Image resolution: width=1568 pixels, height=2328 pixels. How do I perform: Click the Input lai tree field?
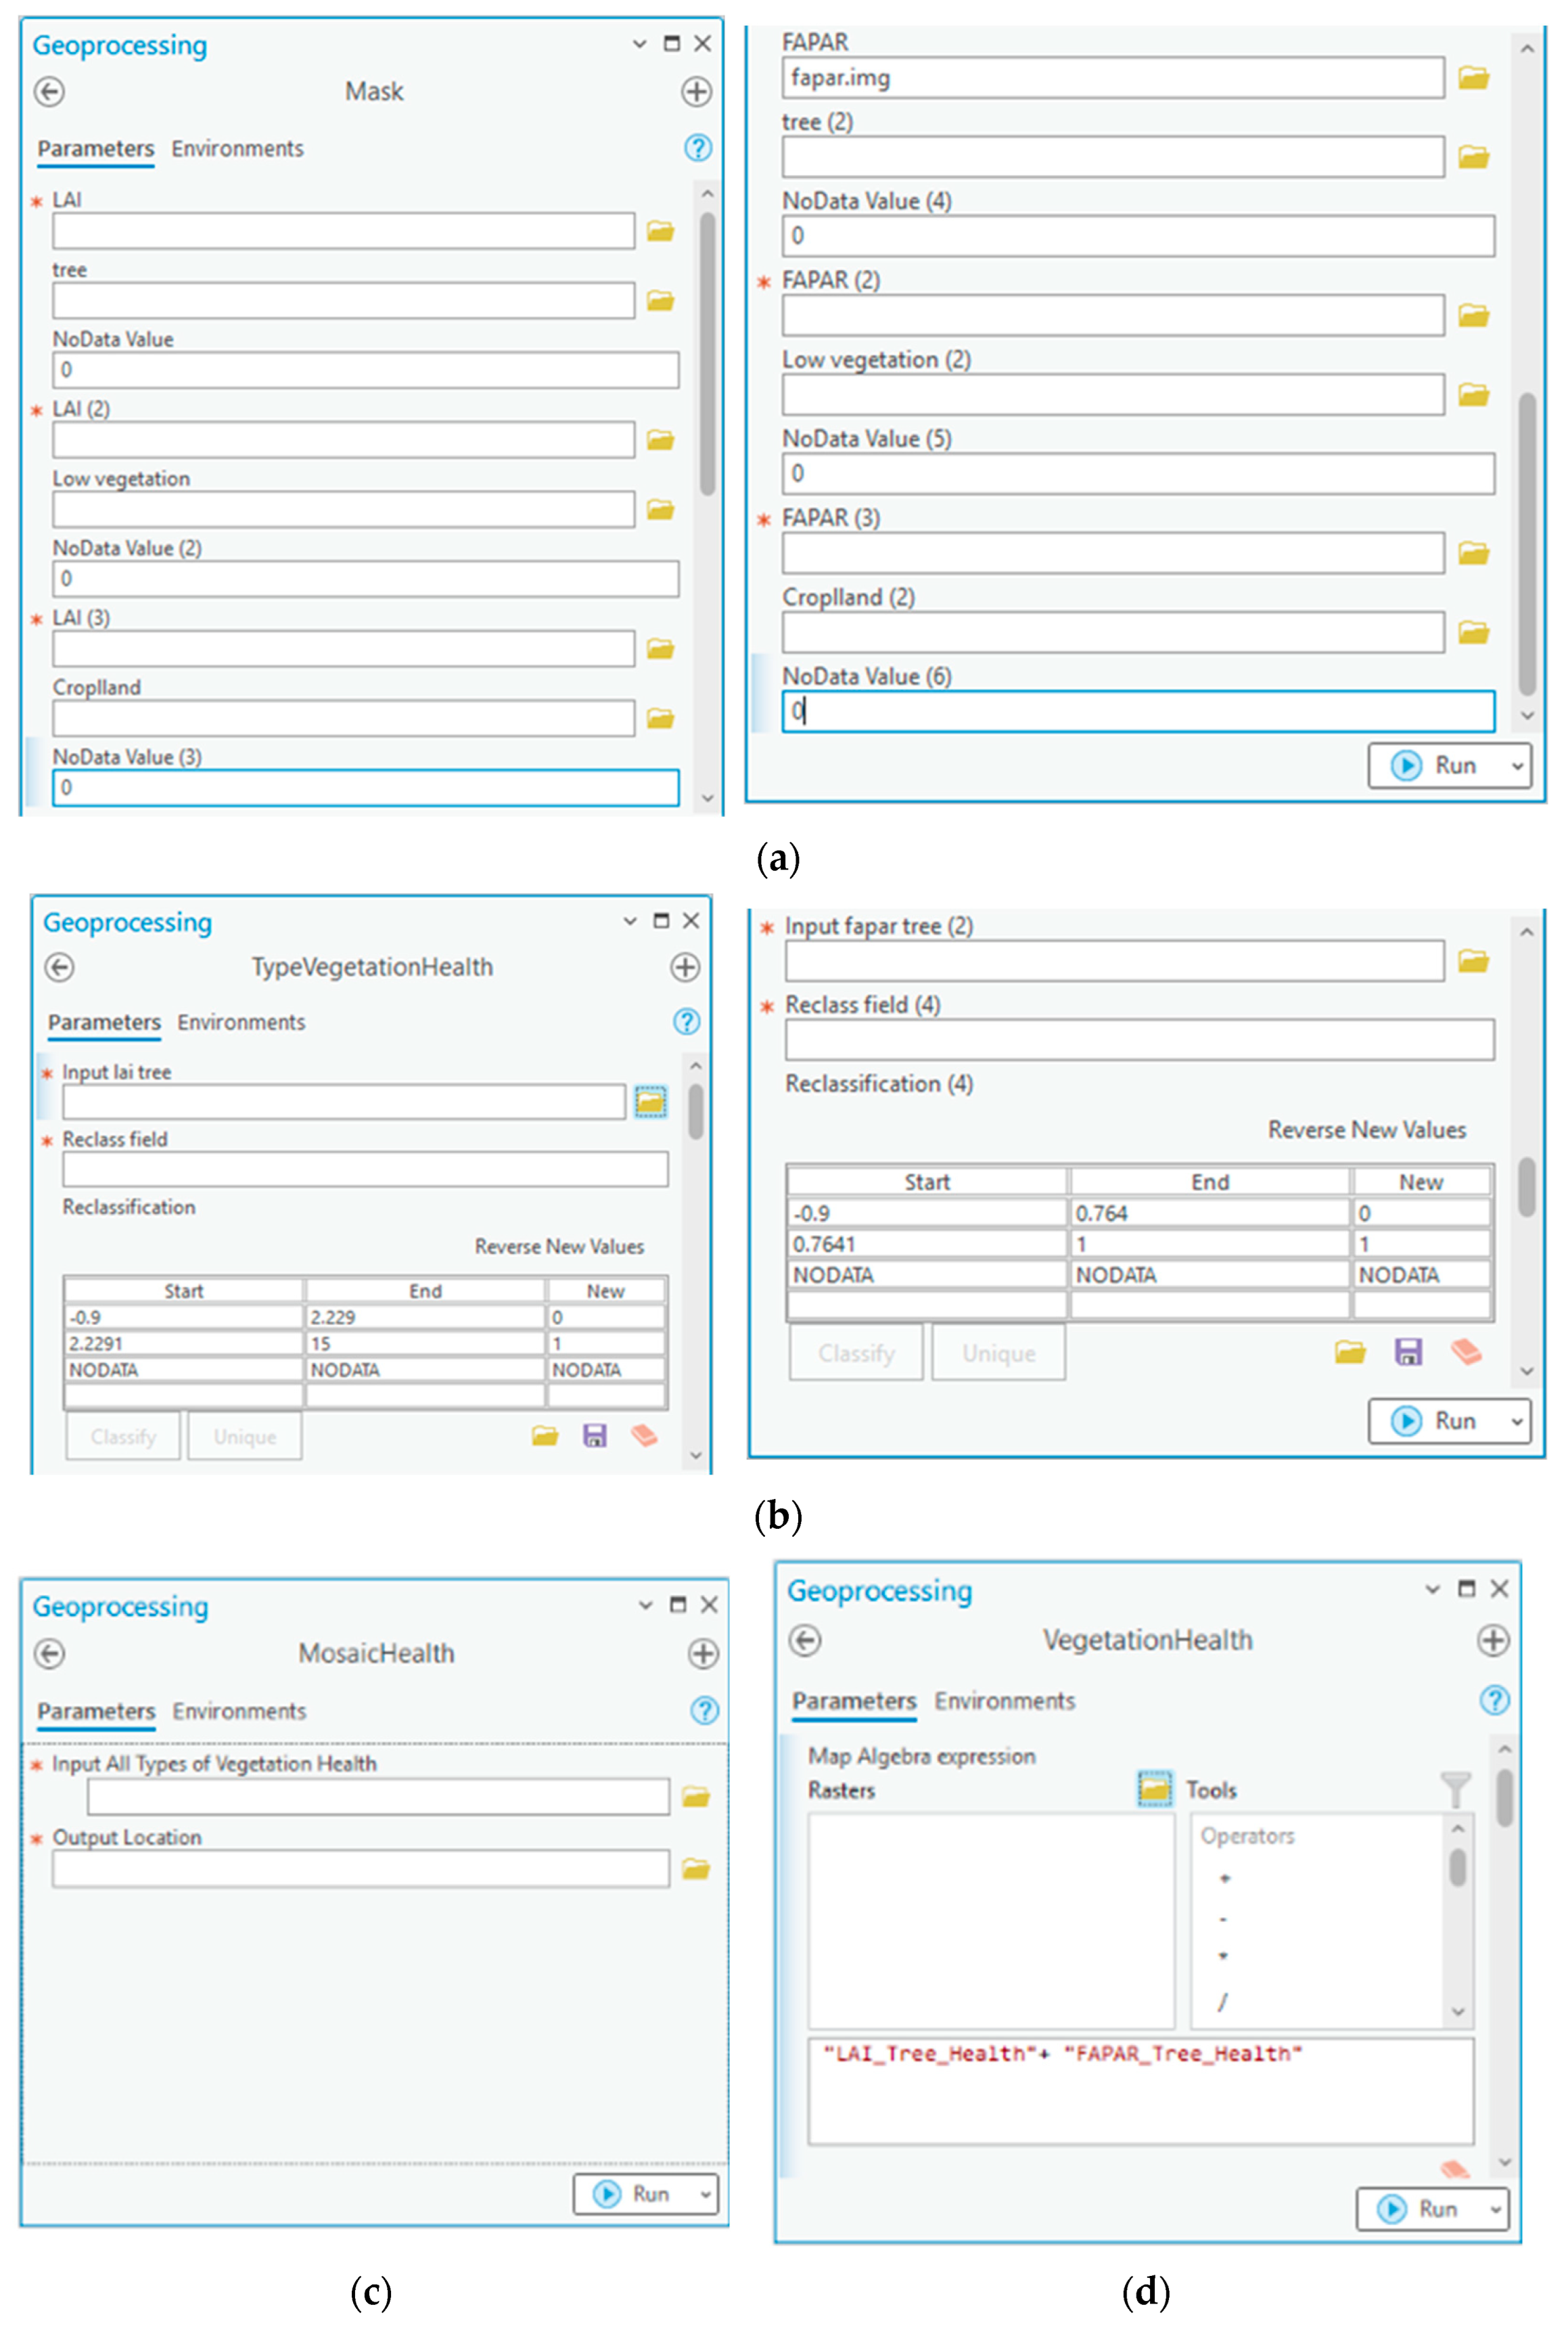pyautogui.click(x=343, y=1102)
